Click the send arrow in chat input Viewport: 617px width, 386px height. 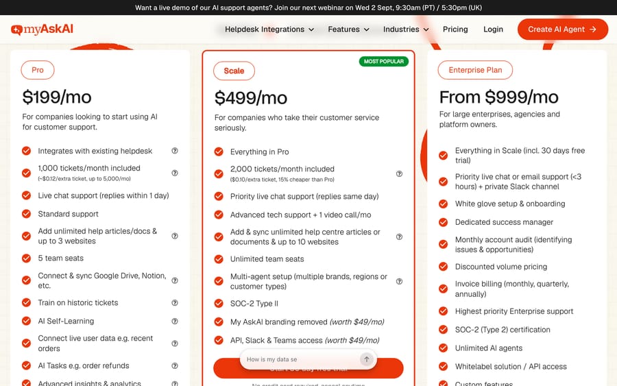pos(366,359)
